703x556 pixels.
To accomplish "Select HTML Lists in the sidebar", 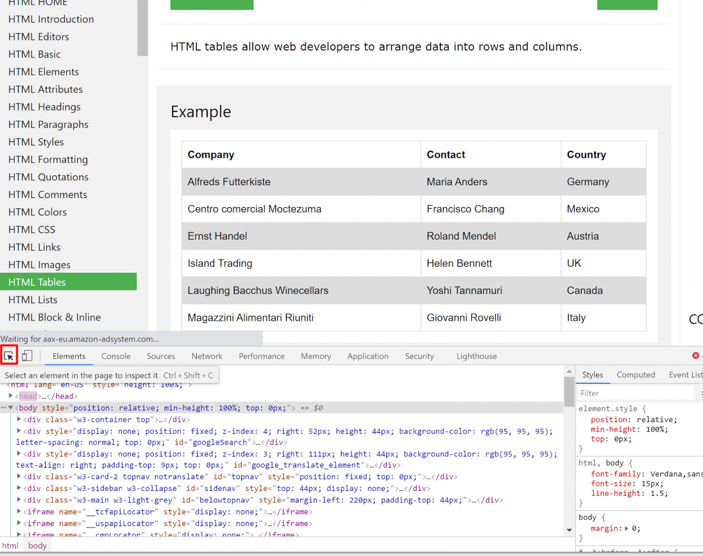I will [x=32, y=300].
